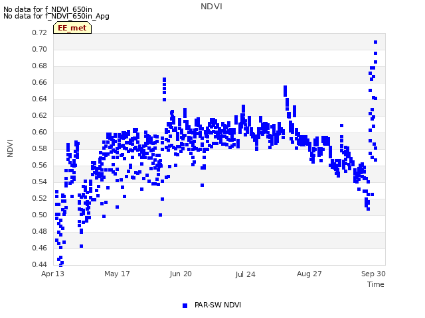
Task: Click the NDVI chart title
Action: coord(211,7)
